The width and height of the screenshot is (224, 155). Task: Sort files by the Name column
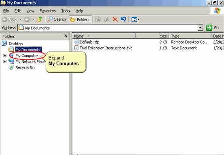pos(104,36)
